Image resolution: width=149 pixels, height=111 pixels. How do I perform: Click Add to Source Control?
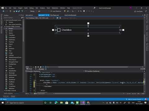(134, 99)
